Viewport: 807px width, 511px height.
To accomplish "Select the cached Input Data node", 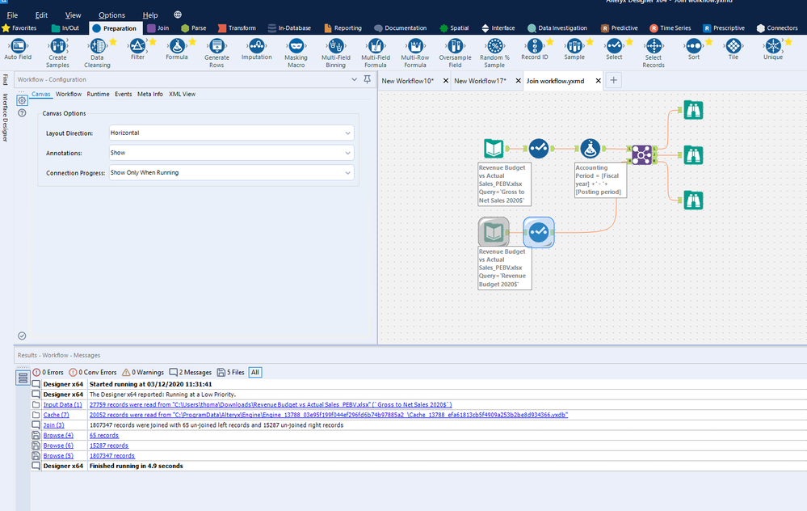I will pyautogui.click(x=494, y=232).
